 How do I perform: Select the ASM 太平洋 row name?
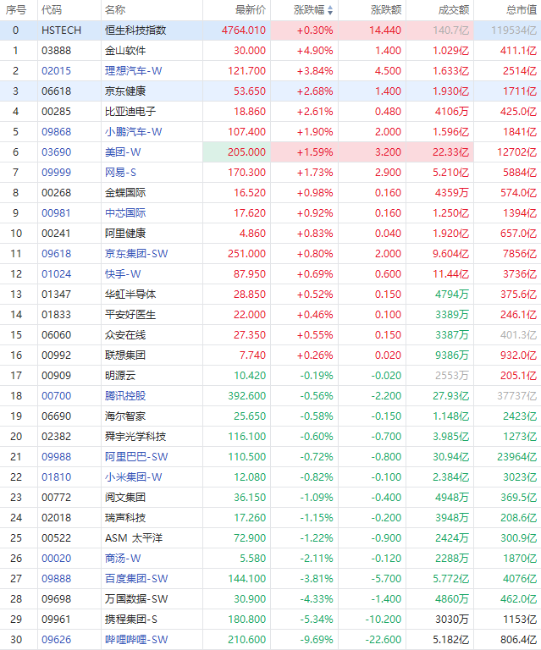[134, 538]
